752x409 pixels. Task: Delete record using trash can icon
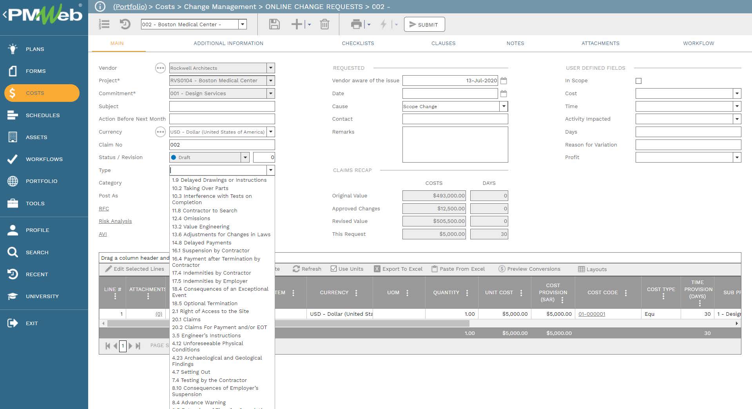pyautogui.click(x=324, y=24)
